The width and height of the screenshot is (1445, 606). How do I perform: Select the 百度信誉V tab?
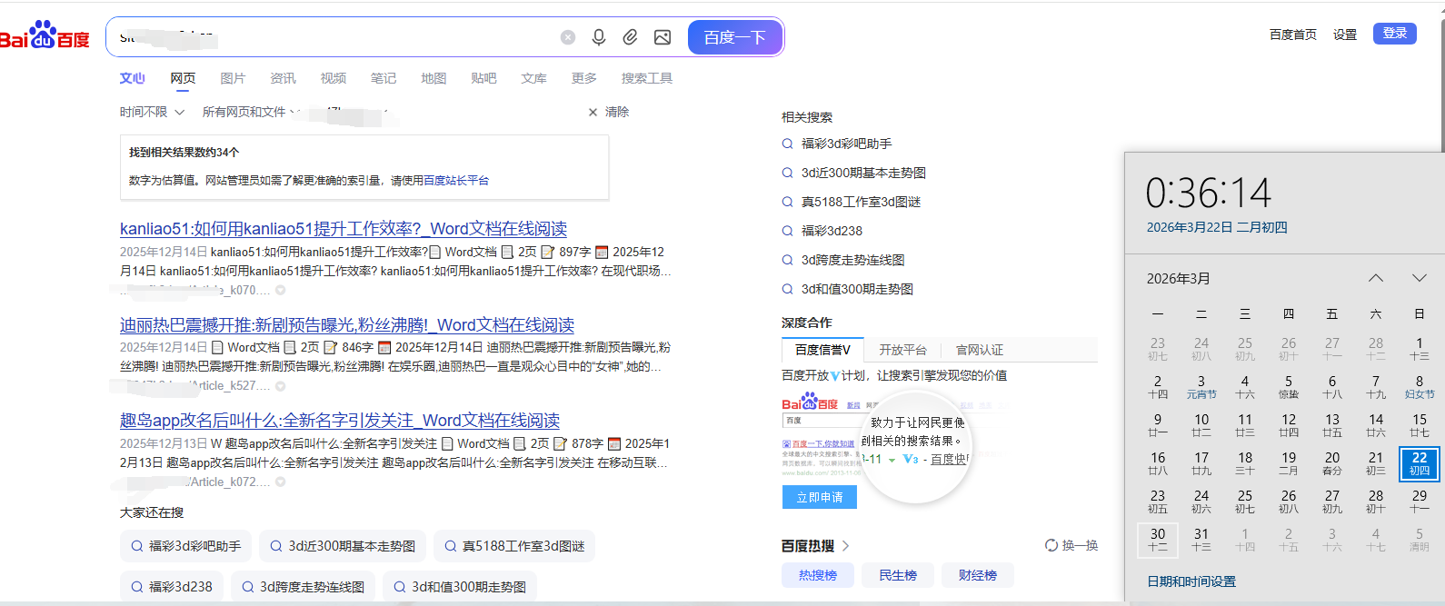pos(822,350)
